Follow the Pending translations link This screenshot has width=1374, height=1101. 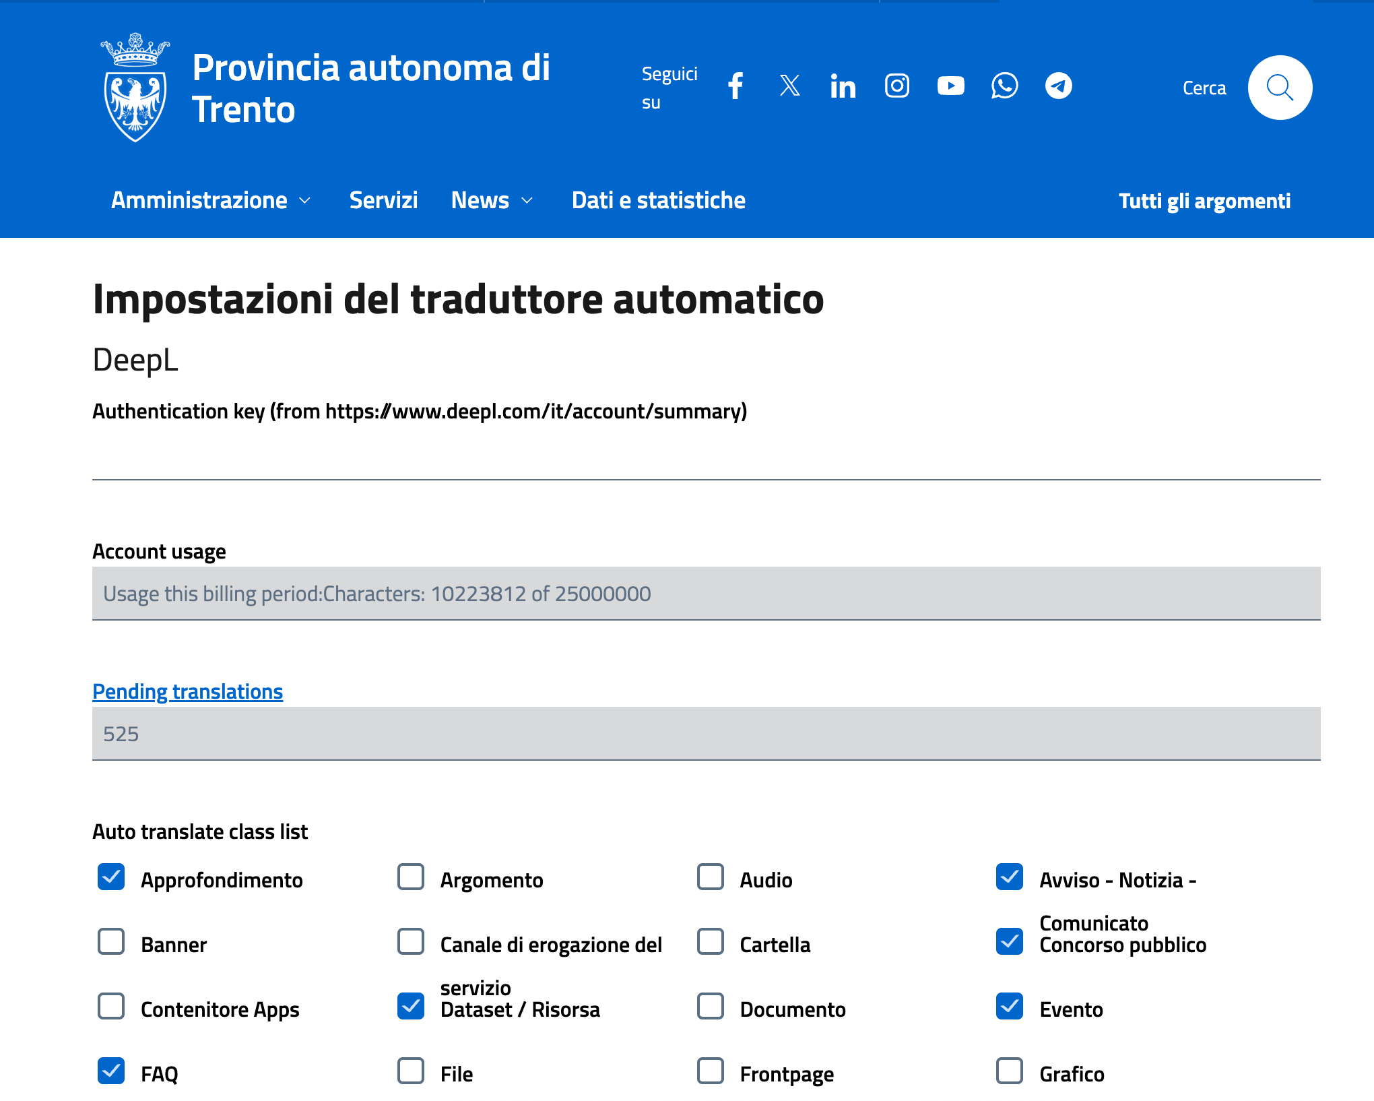tap(187, 691)
